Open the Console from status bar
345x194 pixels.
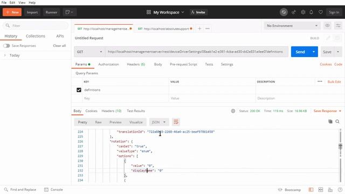[53, 189]
